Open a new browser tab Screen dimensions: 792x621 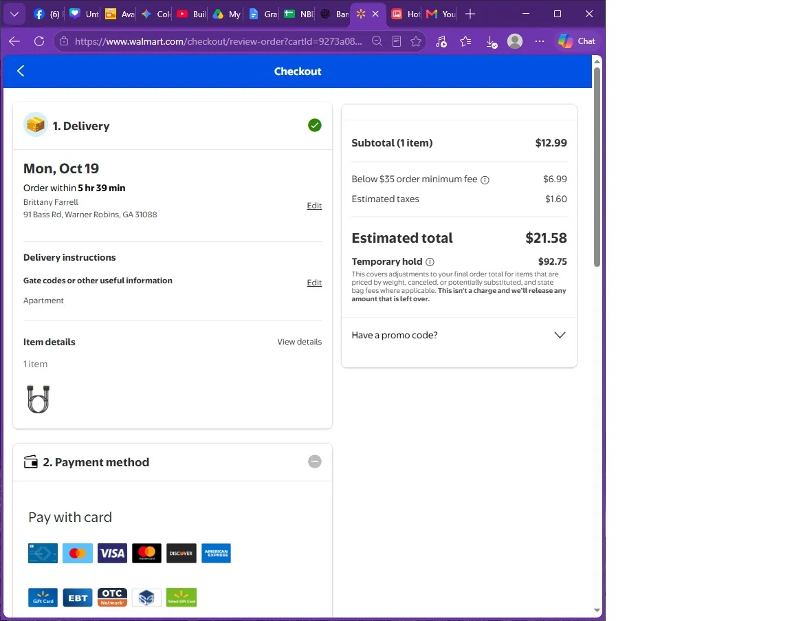(x=470, y=14)
